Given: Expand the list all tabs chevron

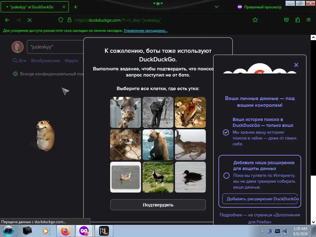Looking at the screenshot, I should tap(217, 7).
